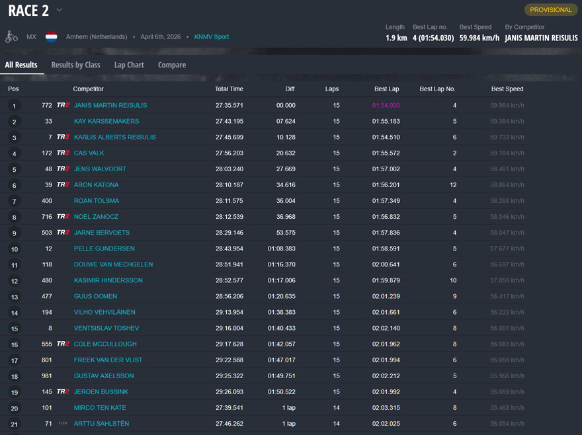Click position 1 circle badge
This screenshot has height=435, width=582.
[x=15, y=106]
